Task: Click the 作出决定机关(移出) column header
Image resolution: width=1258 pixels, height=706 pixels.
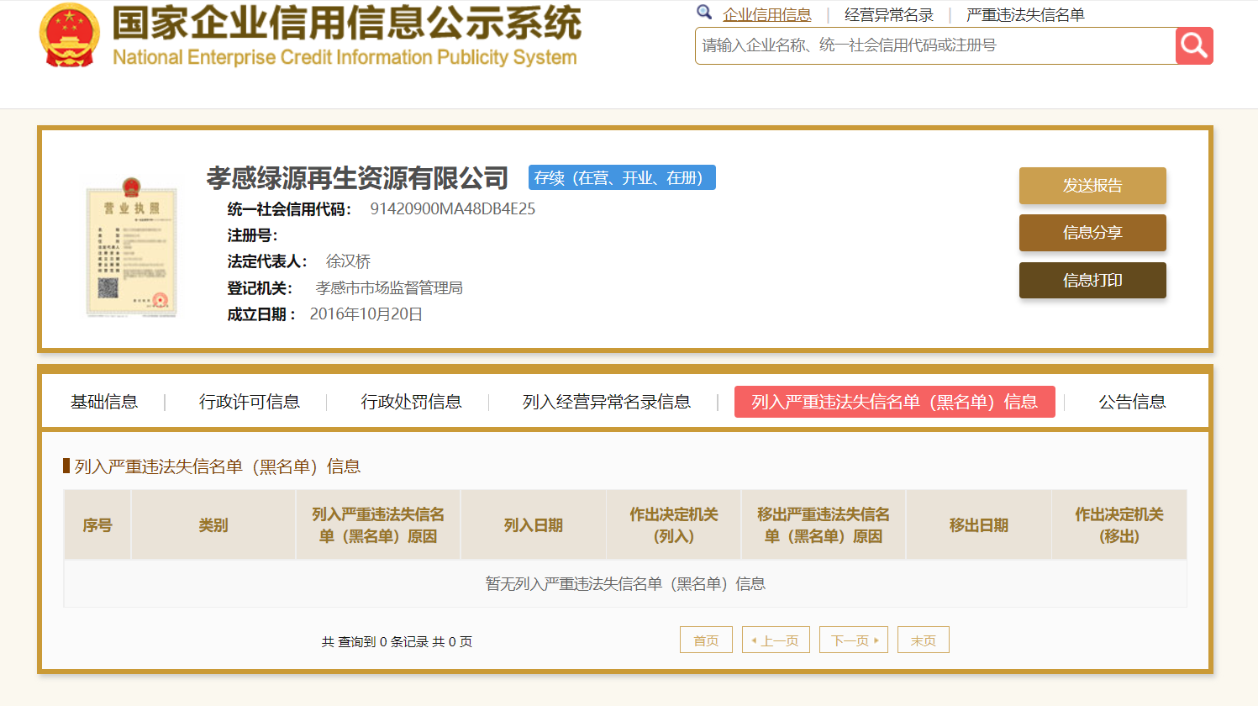Action: click(1119, 525)
